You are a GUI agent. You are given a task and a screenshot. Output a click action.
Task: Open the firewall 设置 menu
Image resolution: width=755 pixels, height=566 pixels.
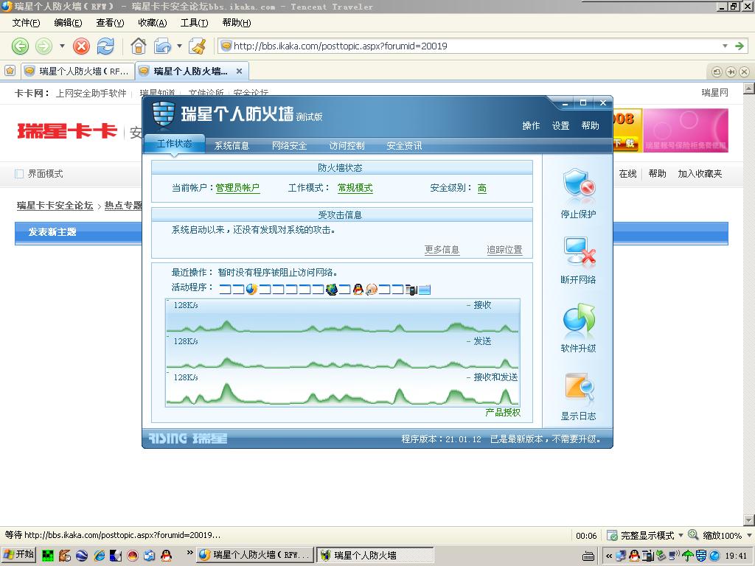(560, 125)
